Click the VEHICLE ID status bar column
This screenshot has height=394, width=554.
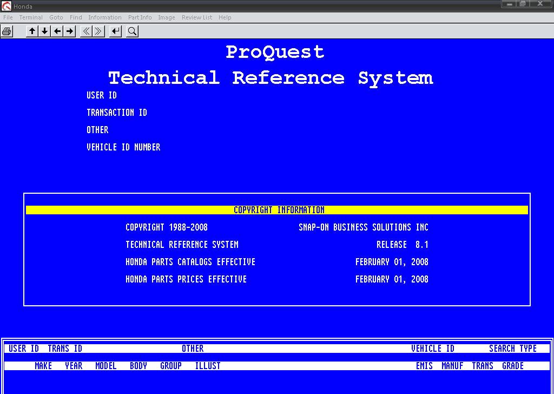[x=433, y=349]
